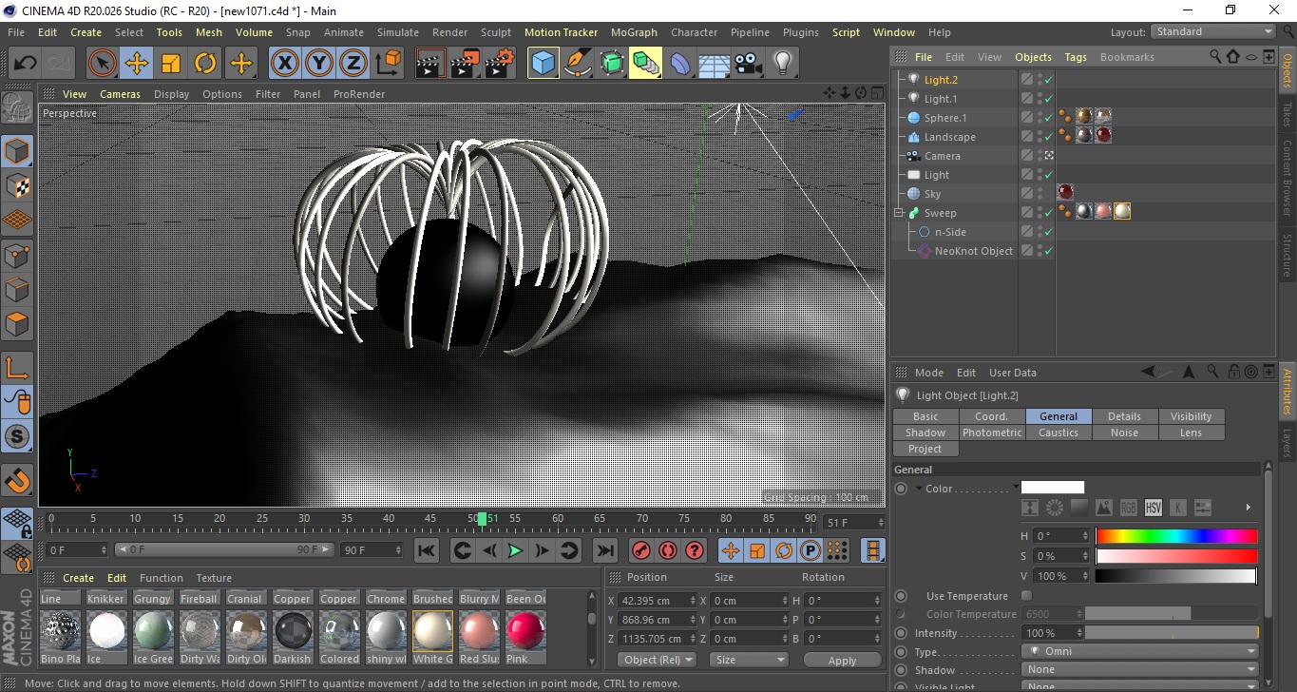Click the Hue rainbow slider

tap(1176, 536)
